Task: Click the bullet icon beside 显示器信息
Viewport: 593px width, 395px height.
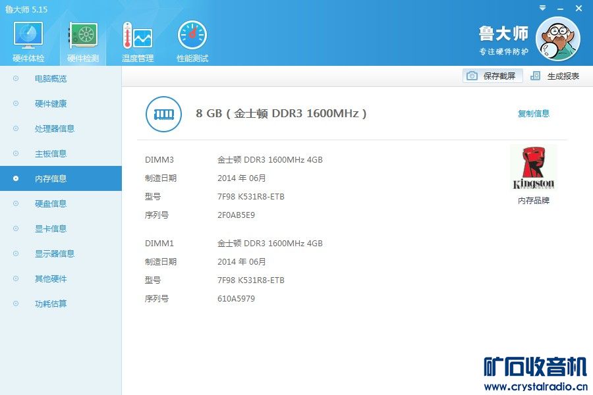Action: coord(16,253)
